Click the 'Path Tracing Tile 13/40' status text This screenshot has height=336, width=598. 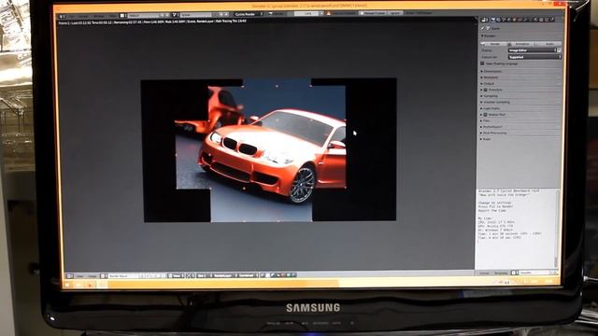(231, 21)
